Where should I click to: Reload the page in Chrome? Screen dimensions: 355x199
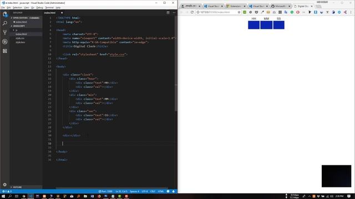(192, 12)
